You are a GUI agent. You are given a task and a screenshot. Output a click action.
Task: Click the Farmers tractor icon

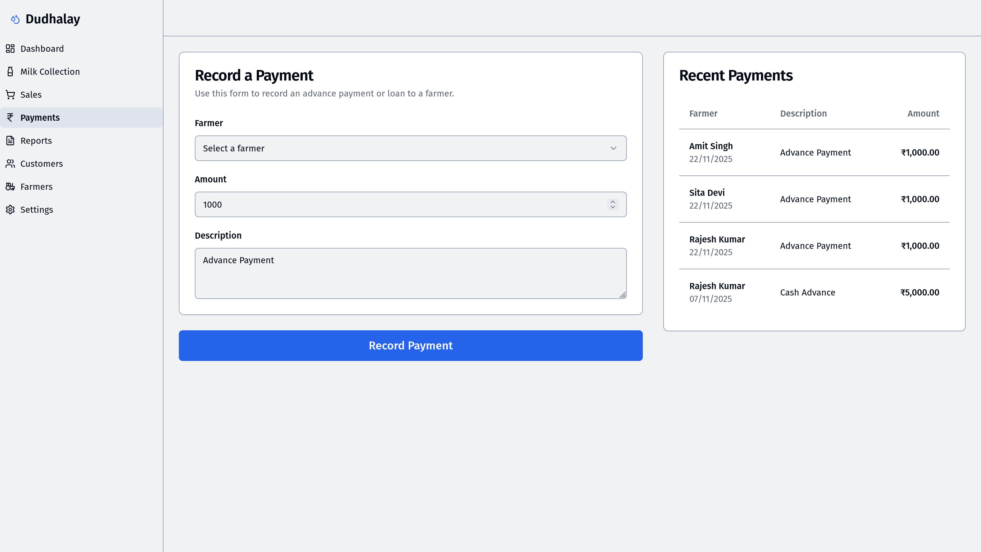point(10,187)
